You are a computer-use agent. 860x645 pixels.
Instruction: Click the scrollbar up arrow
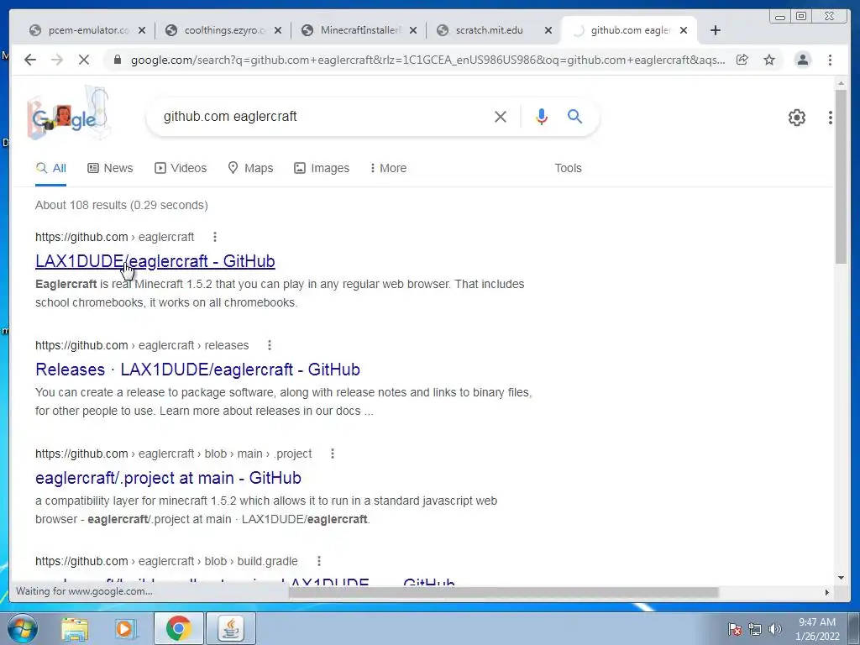pyautogui.click(x=841, y=83)
